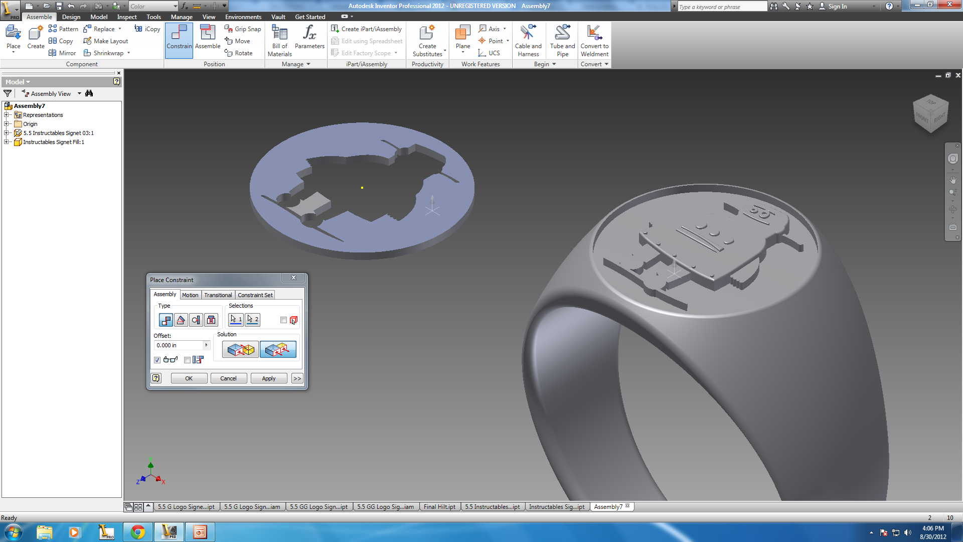Switch to the Transitional tab
The width and height of the screenshot is (963, 542).
pos(218,295)
